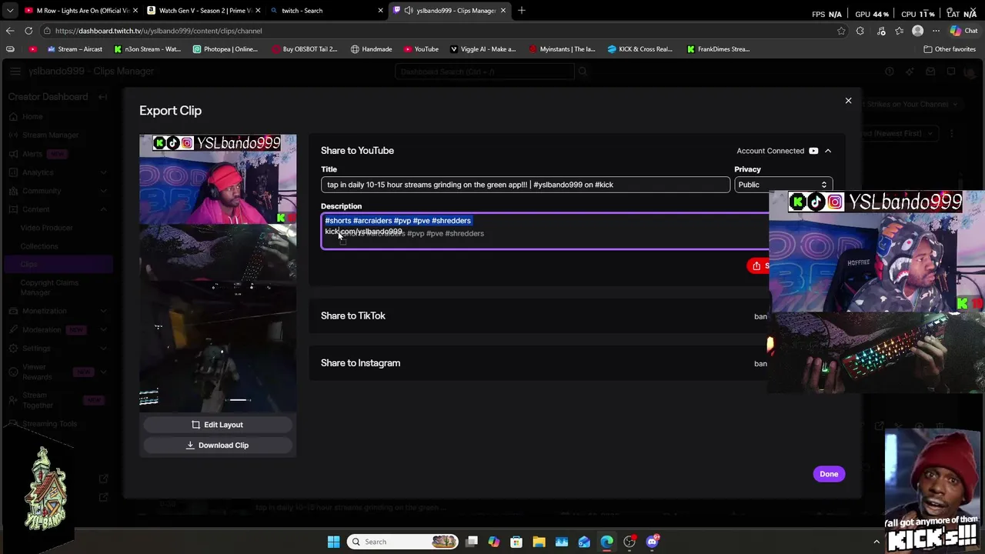
Task: Click the Edit Layout button
Action: click(x=217, y=425)
